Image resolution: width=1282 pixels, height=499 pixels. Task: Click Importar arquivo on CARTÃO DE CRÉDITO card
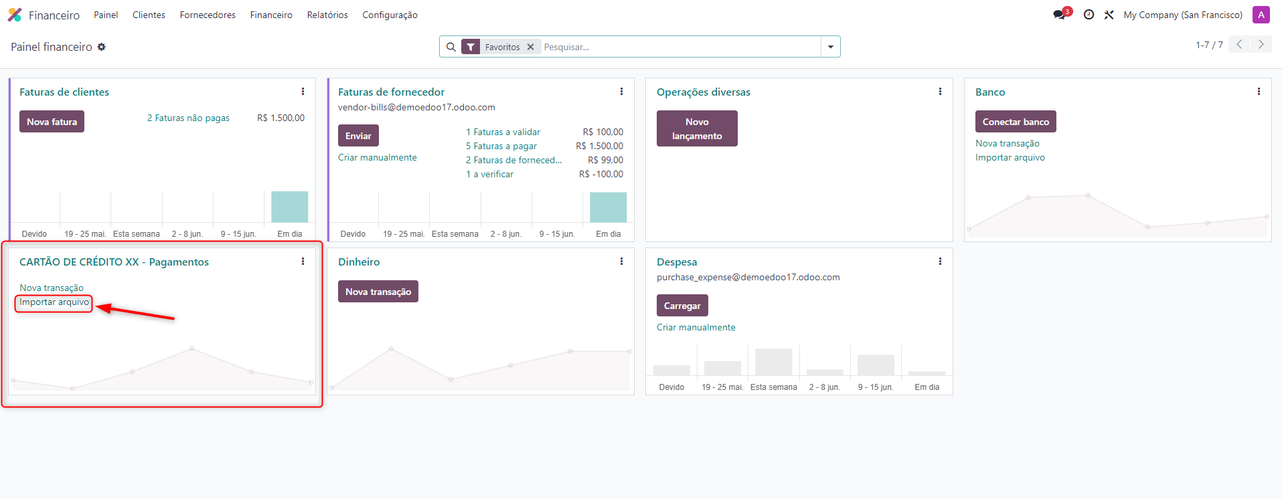[x=54, y=302]
